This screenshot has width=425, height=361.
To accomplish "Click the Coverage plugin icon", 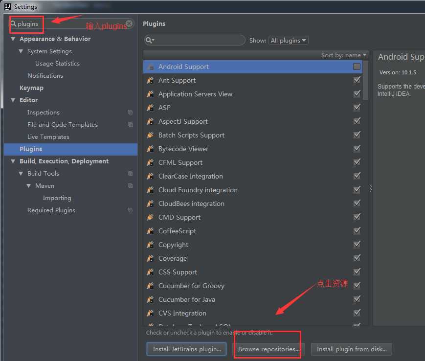I will (x=150, y=258).
